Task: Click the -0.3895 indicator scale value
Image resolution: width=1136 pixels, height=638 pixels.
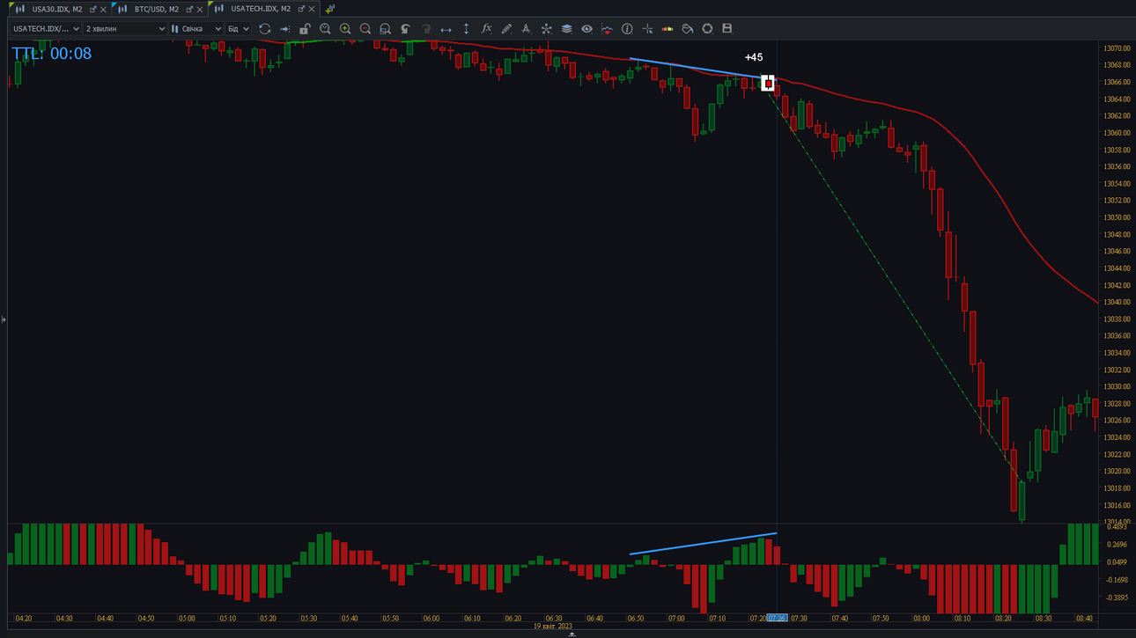Action: tap(1116, 598)
